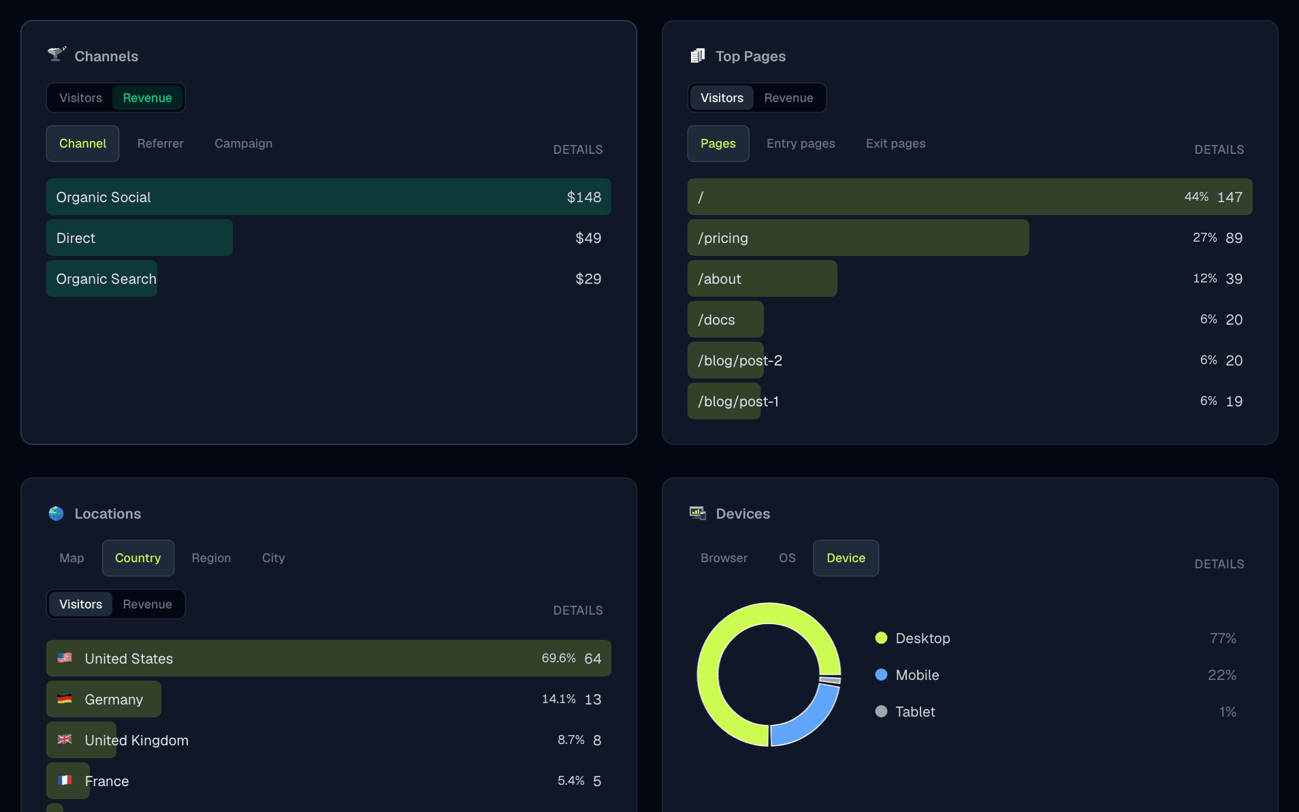The width and height of the screenshot is (1299, 812).
Task: Click the France flag icon
Action: [65, 781]
